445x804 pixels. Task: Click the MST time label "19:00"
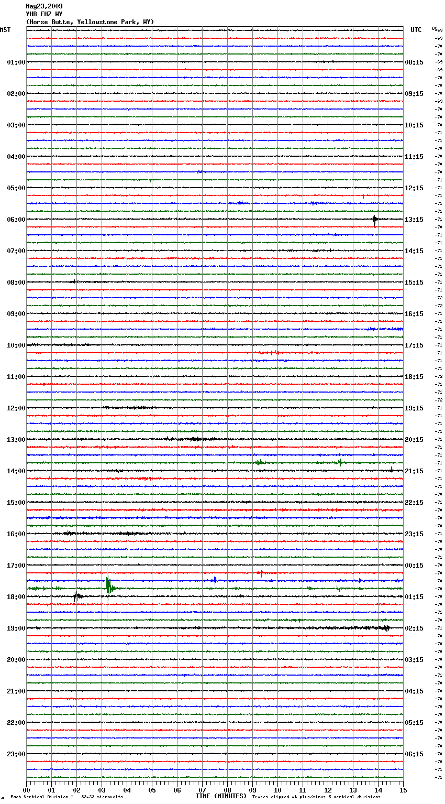click(x=16, y=628)
